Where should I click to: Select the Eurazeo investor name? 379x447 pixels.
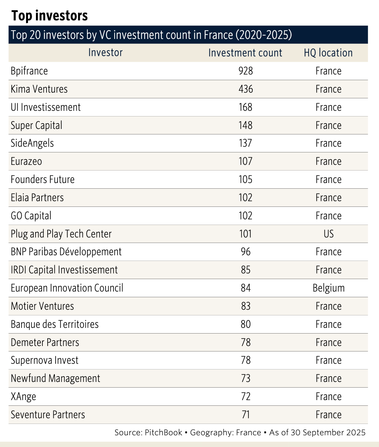(x=26, y=161)
